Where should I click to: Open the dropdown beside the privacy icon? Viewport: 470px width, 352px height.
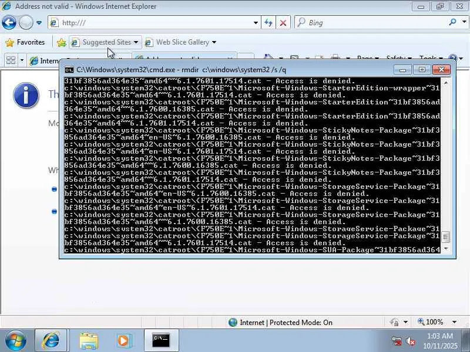405,322
